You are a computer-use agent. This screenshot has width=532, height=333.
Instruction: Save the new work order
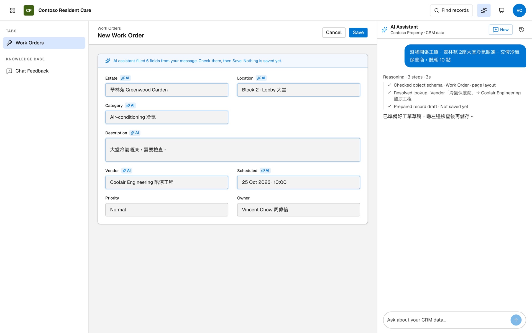(x=358, y=32)
